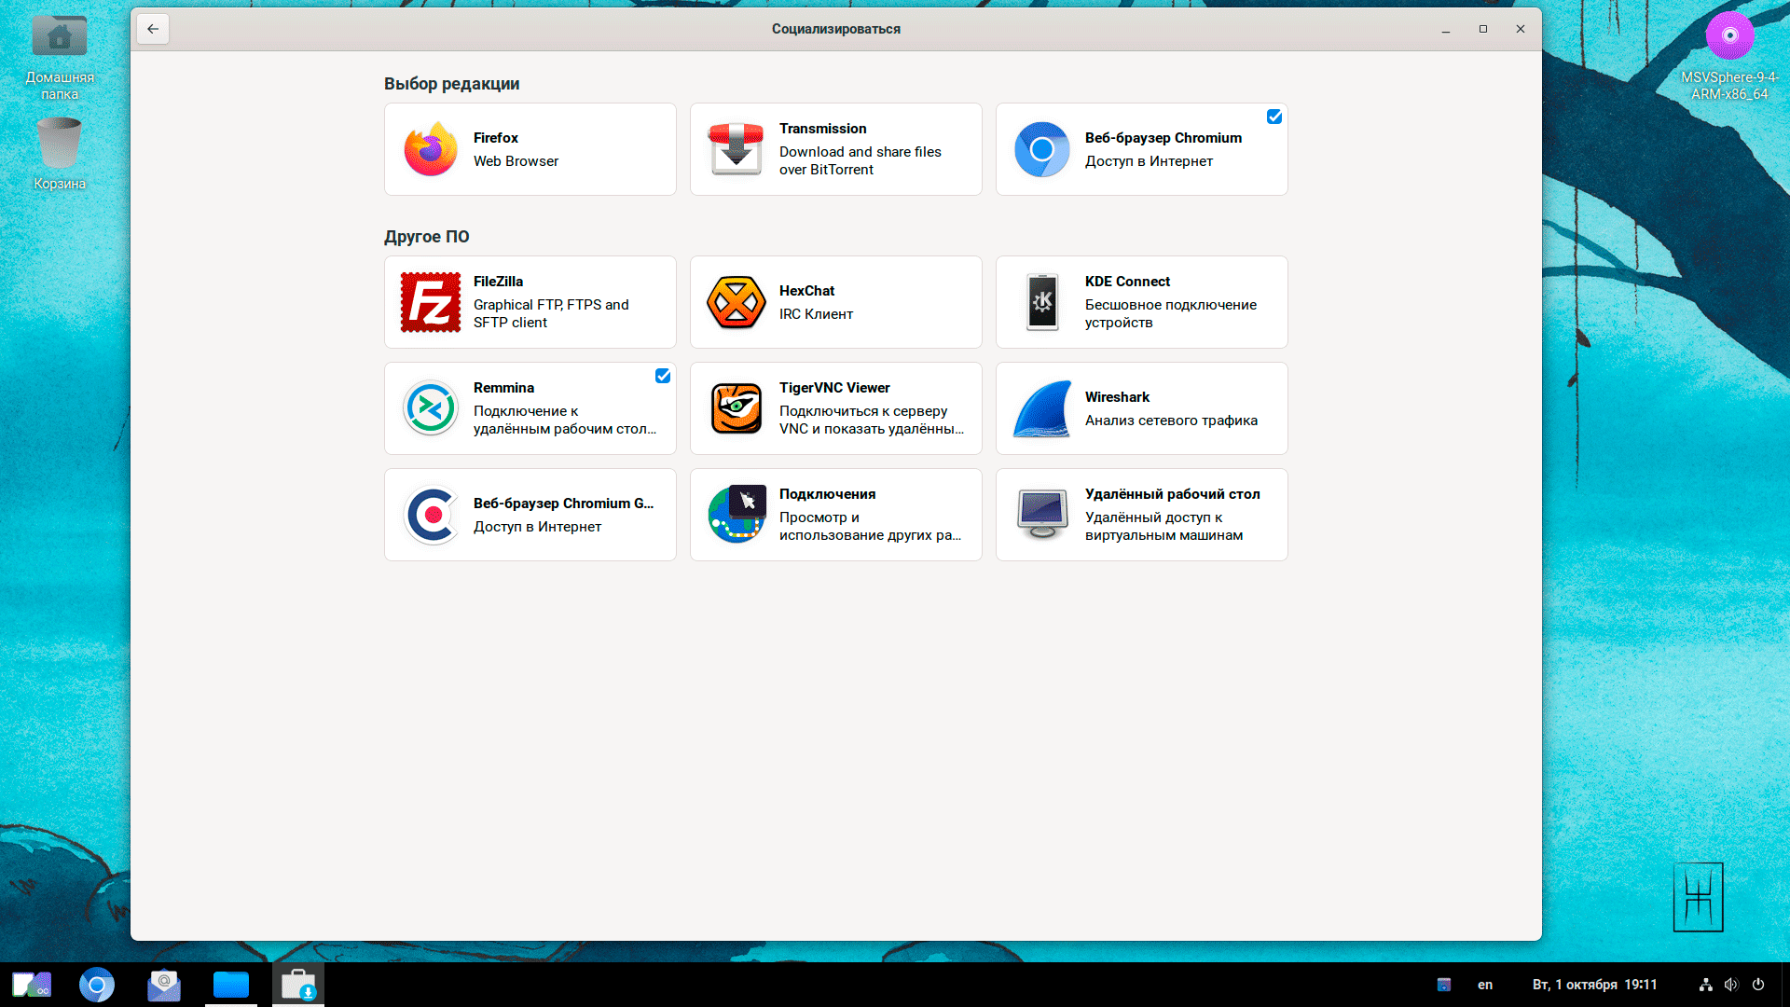
Task: Open the clock showing Вт, 1 октября 19:11
Action: coord(1595,985)
